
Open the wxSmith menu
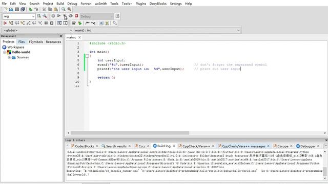[x=100, y=4]
